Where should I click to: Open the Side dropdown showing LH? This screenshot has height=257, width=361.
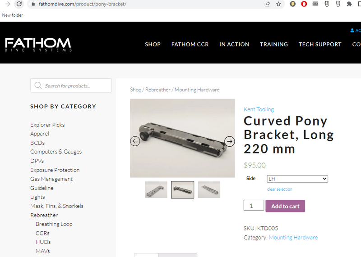point(297,179)
